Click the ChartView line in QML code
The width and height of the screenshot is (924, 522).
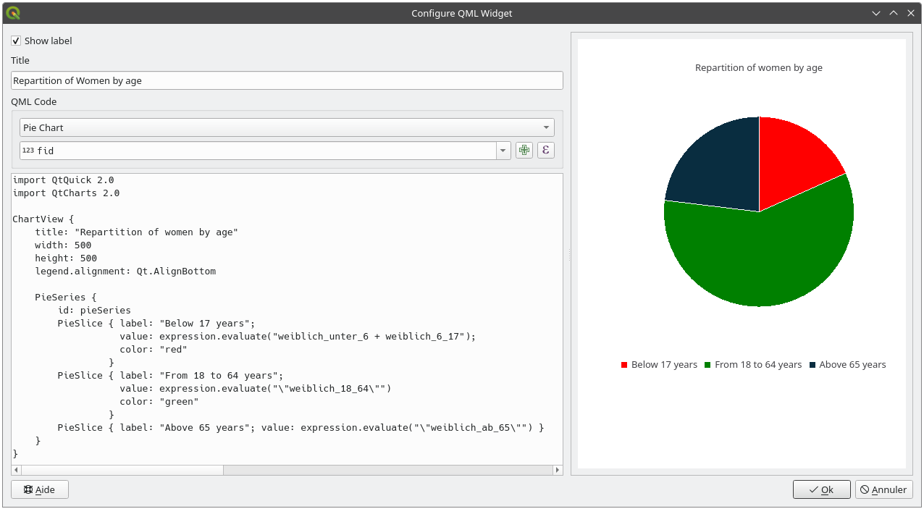(43, 219)
